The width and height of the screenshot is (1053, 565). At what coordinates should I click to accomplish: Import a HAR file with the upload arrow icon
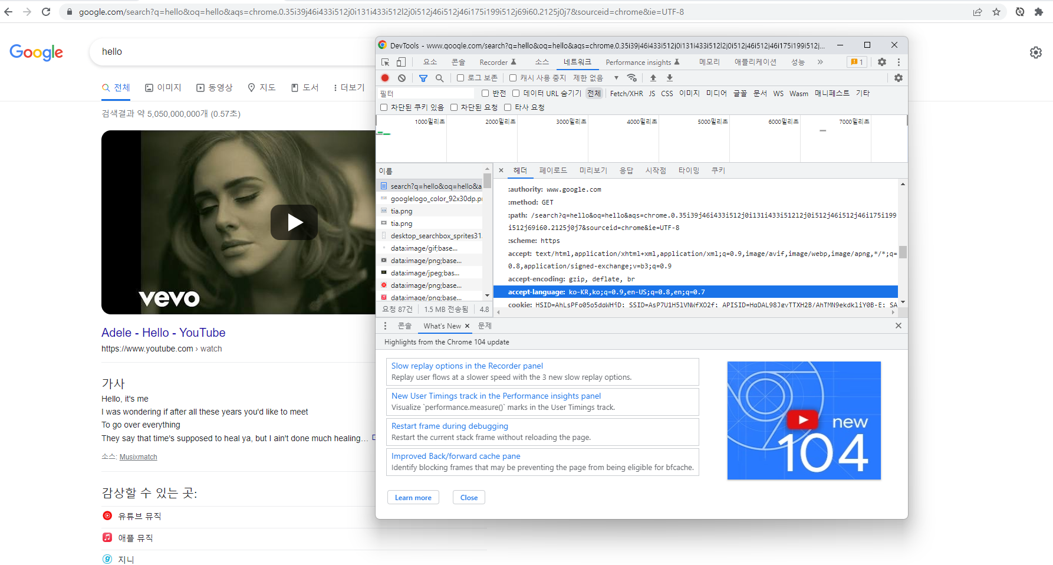(653, 78)
